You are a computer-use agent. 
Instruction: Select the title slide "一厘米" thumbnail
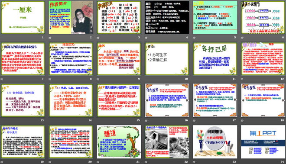(x=23, y=17)
